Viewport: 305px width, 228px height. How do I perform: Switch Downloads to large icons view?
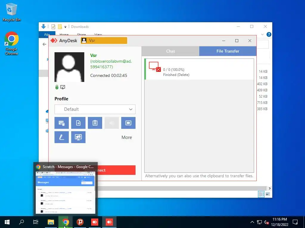pos(268,194)
